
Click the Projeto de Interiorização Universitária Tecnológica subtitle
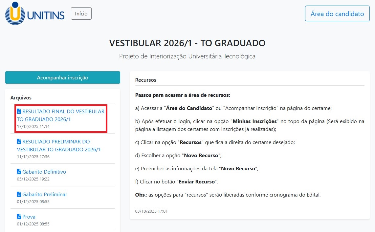(187, 56)
